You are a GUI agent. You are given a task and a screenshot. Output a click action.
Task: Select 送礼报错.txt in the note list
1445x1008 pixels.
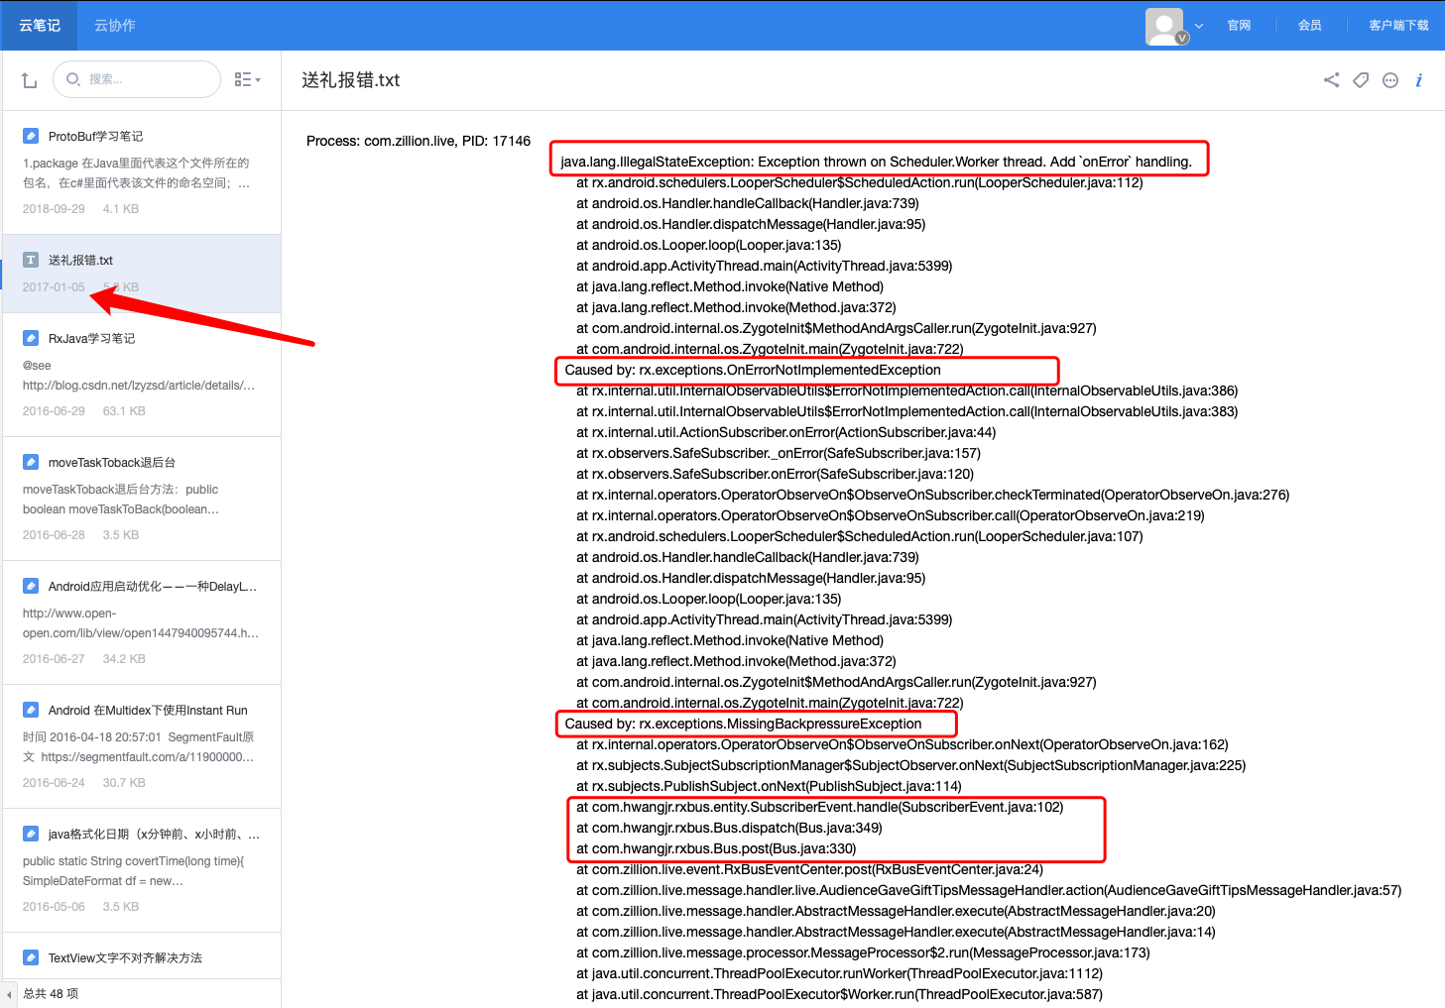pos(142,274)
